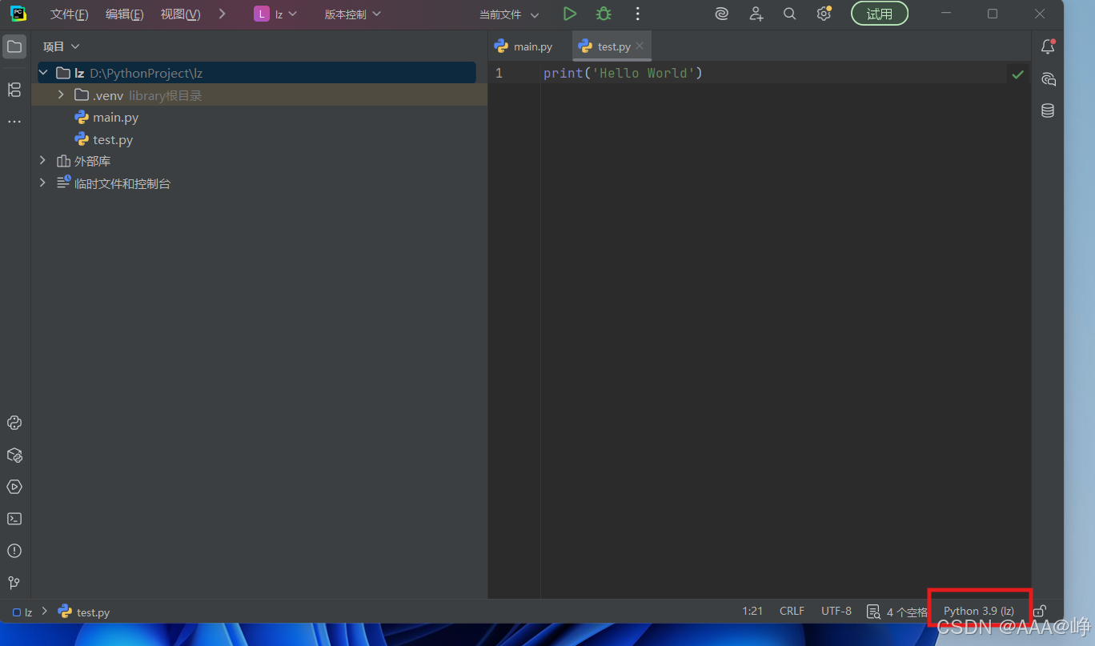The width and height of the screenshot is (1095, 646).
Task: Click the UTF-8 encoding widget
Action: (836, 611)
